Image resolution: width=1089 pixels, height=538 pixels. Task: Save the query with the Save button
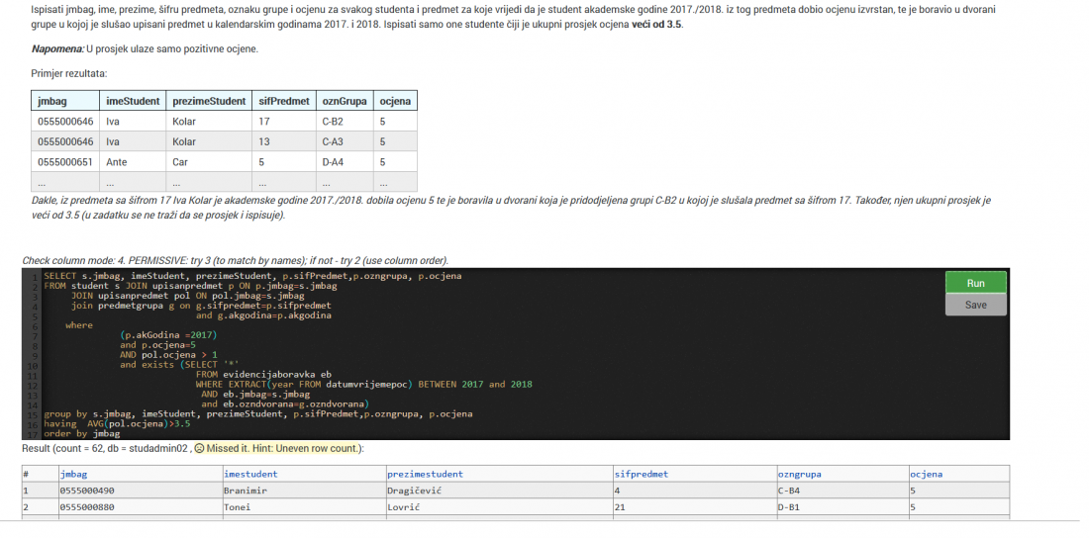tap(975, 305)
